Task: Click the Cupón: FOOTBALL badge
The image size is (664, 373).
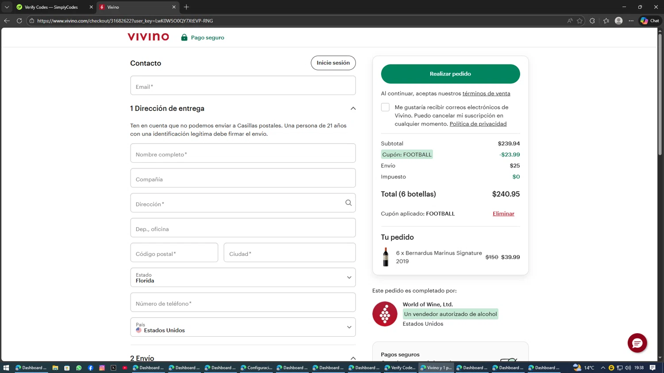Action: pos(407,155)
